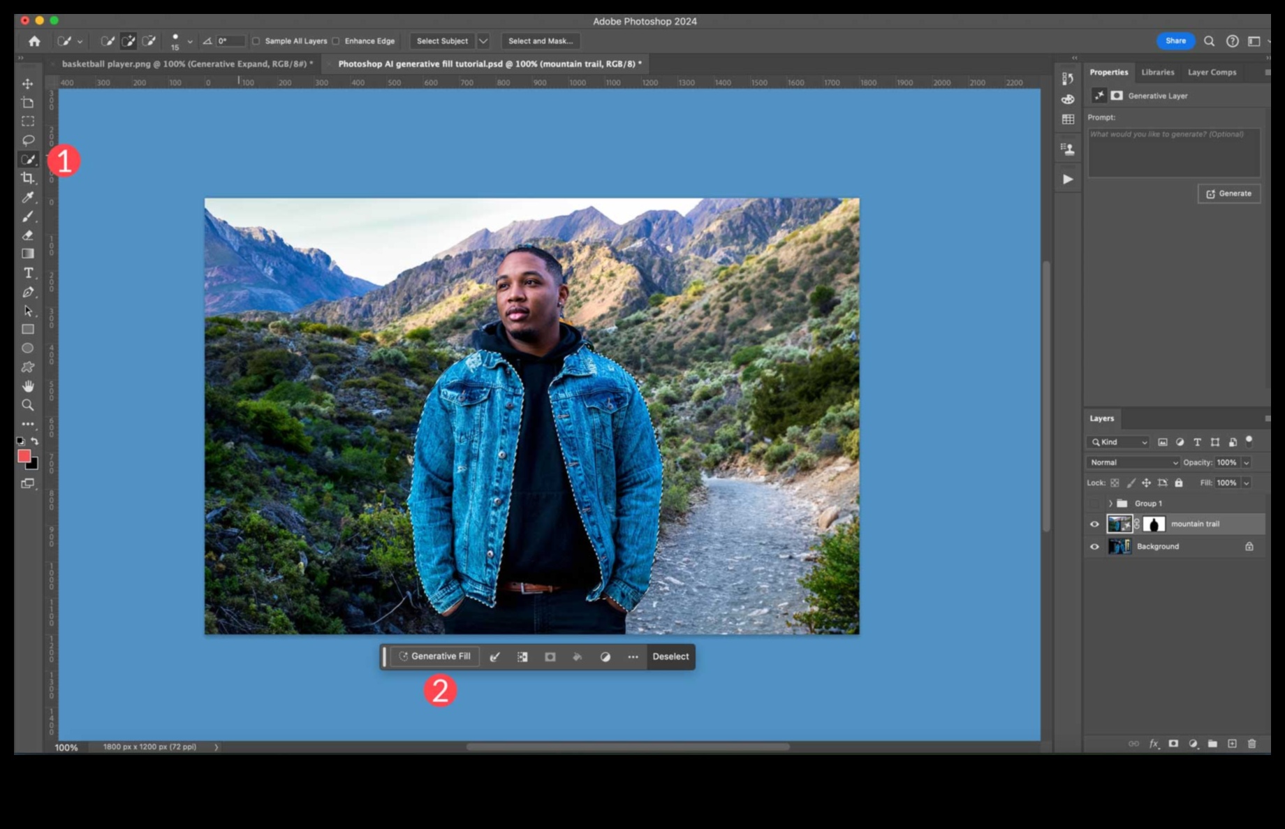
Task: Select the Zoom tool
Action: coord(28,405)
